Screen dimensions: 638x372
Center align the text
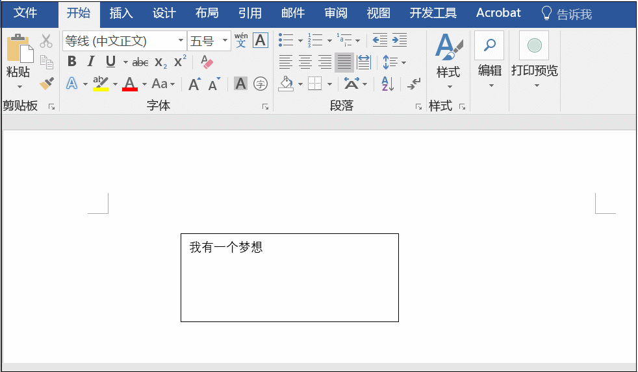[x=305, y=62]
